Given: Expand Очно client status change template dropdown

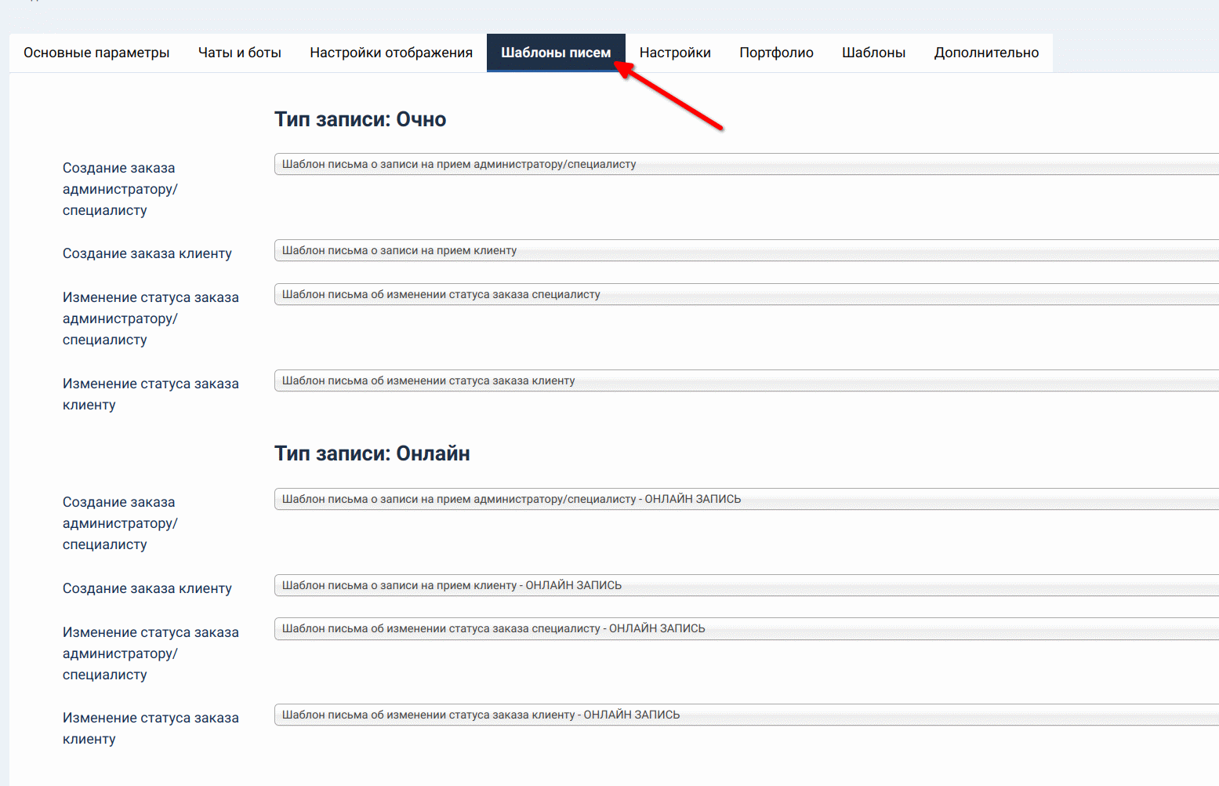Looking at the screenshot, I should point(745,380).
